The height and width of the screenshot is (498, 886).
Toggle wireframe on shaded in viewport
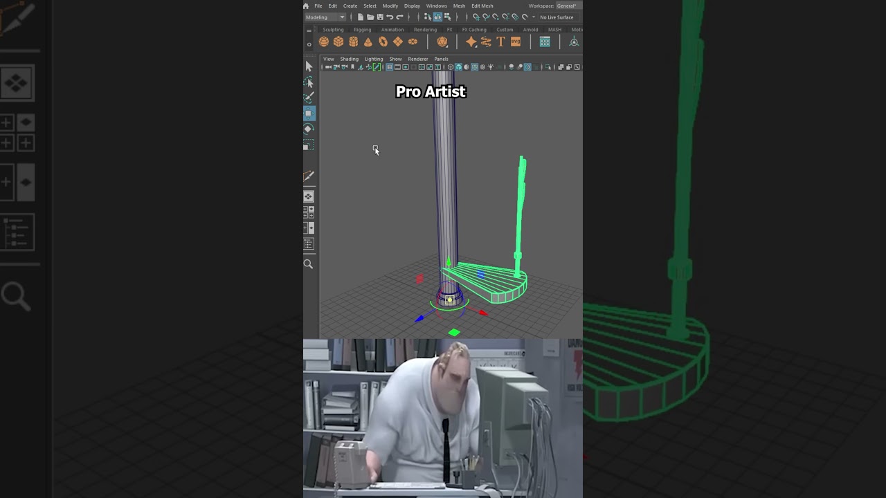[x=474, y=67]
